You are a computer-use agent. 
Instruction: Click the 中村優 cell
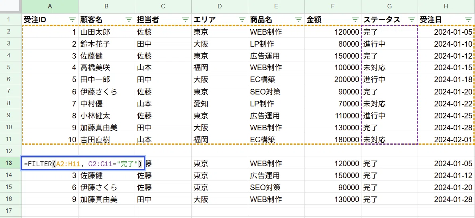pyautogui.click(x=107, y=104)
